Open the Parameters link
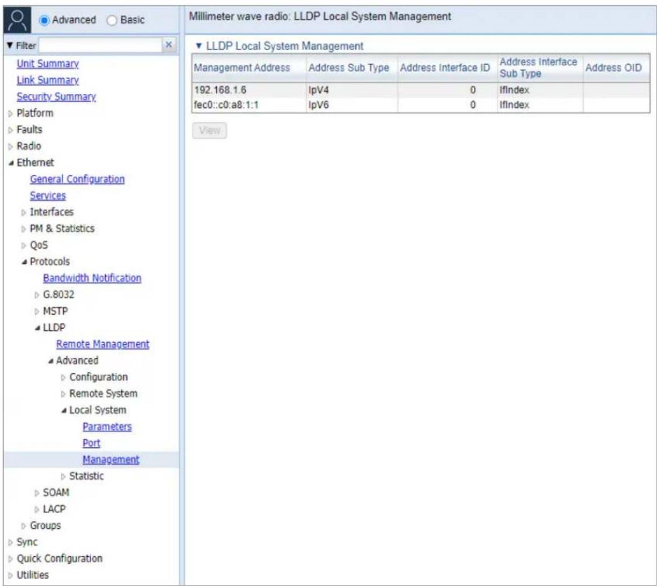The width and height of the screenshot is (657, 586). tap(107, 427)
